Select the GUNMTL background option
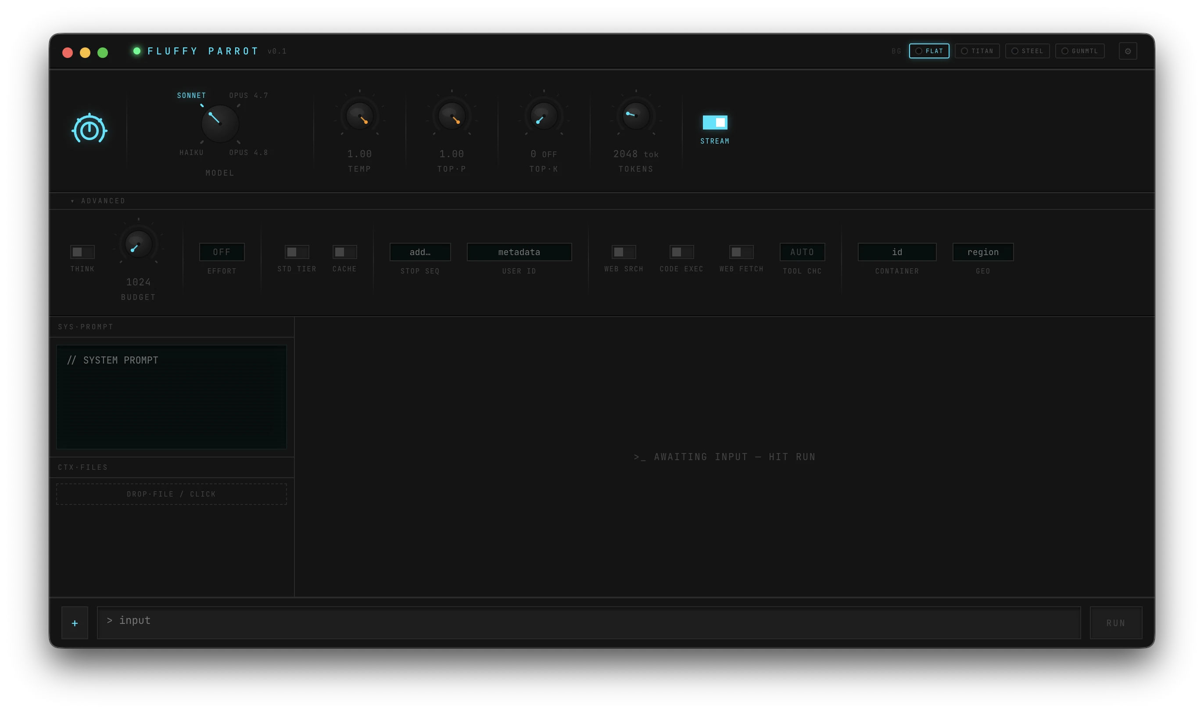The height and width of the screenshot is (713, 1204). click(1080, 51)
